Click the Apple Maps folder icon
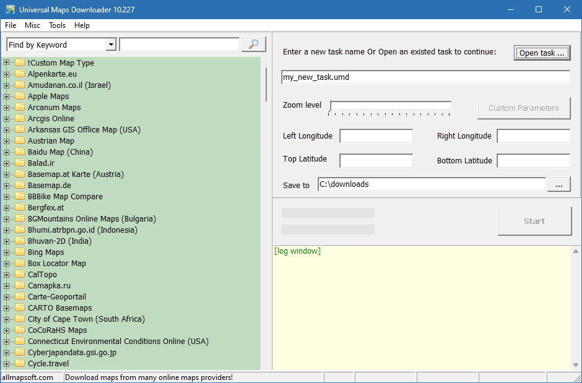The height and width of the screenshot is (383, 582). 19,97
